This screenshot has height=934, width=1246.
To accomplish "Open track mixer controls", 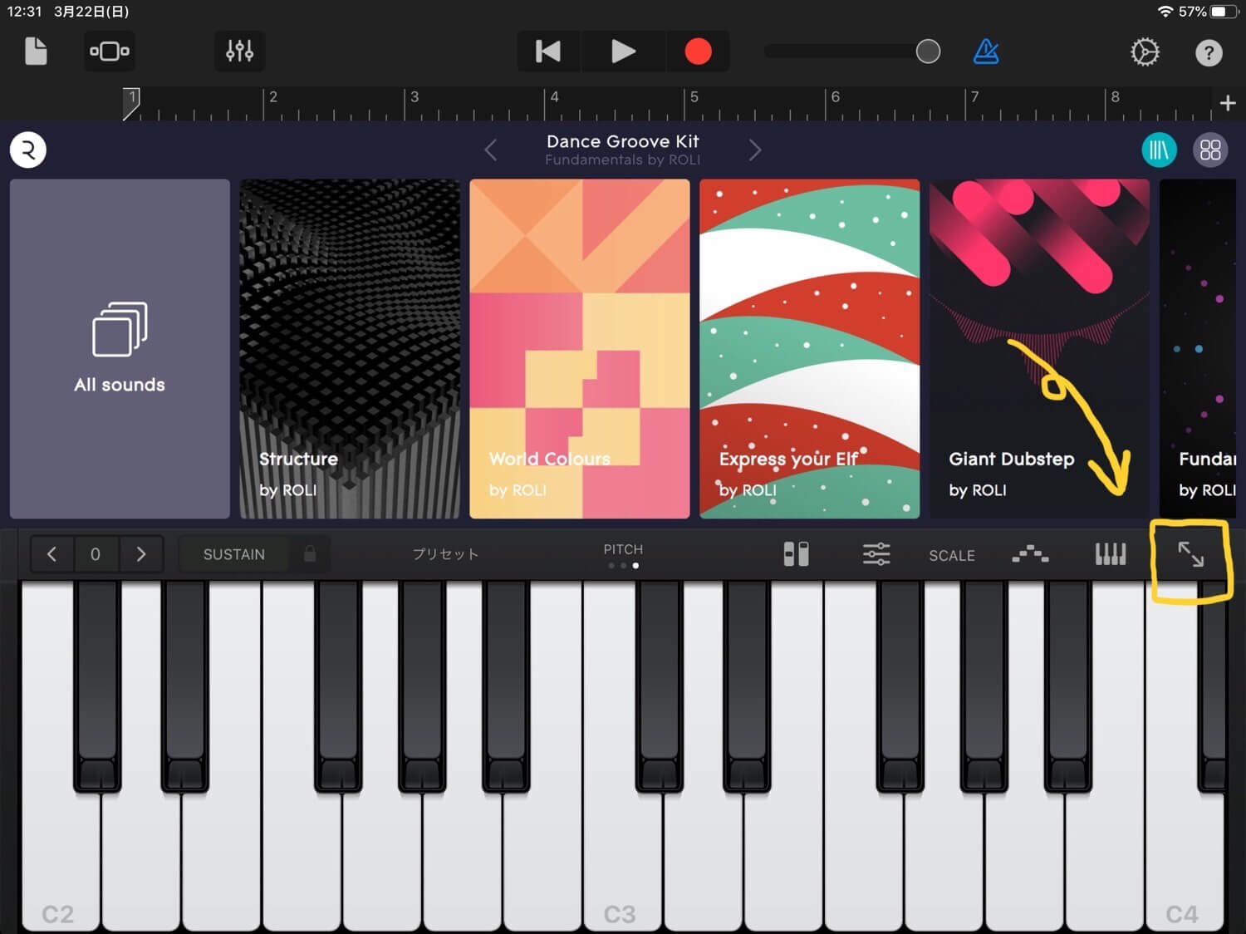I will [239, 52].
